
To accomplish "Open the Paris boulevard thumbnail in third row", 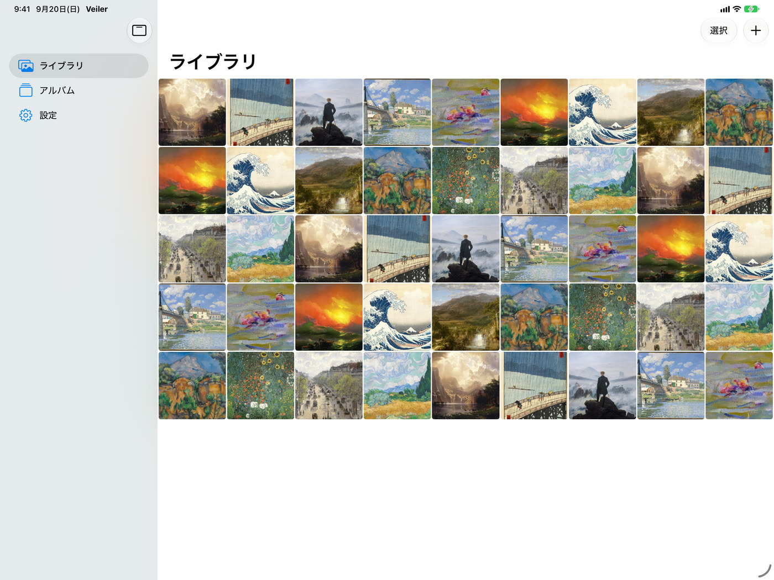I will pos(192,249).
